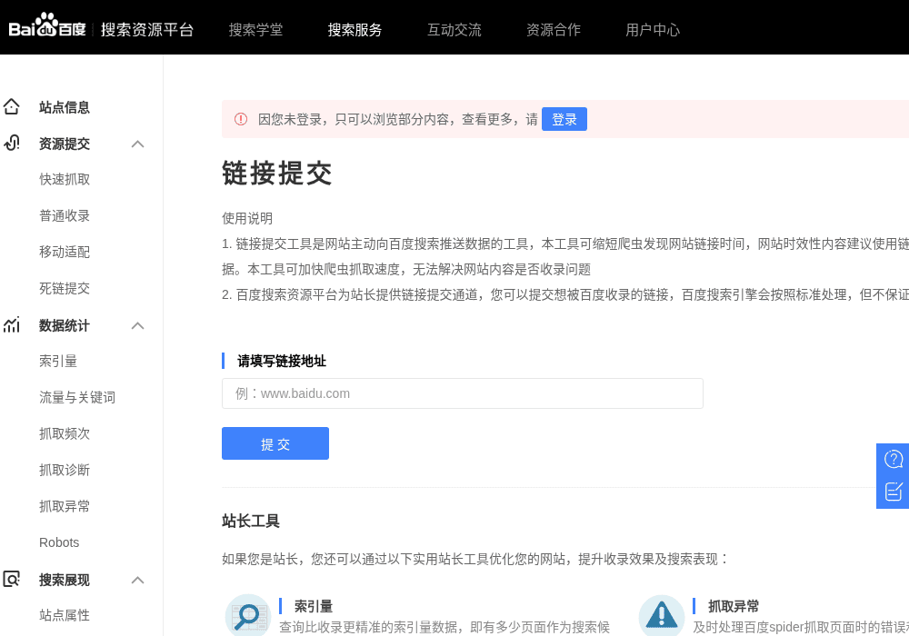Click the search icon beside 搜索展现
The image size is (909, 636).
coord(12,579)
